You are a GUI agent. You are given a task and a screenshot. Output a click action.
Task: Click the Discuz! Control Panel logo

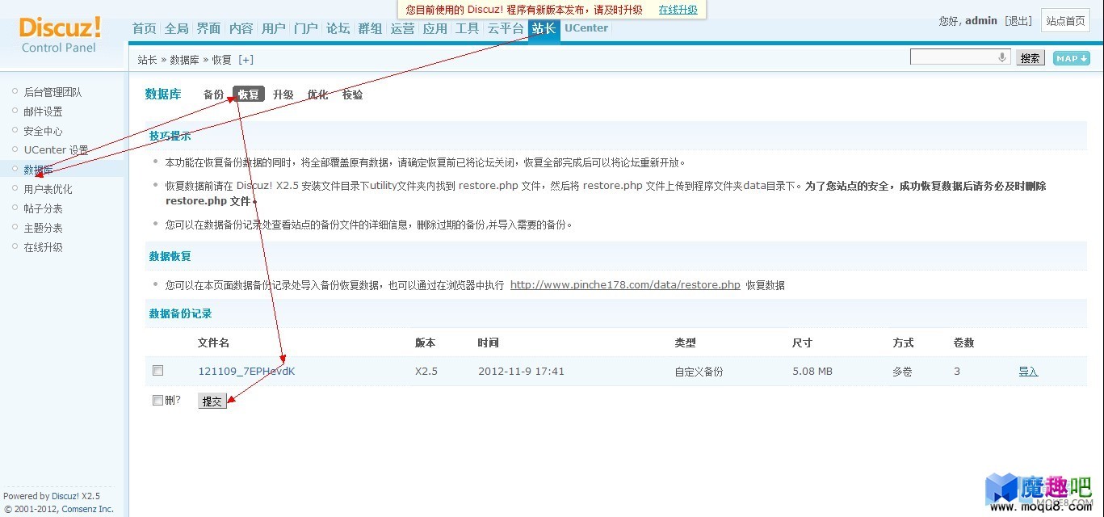click(x=60, y=34)
